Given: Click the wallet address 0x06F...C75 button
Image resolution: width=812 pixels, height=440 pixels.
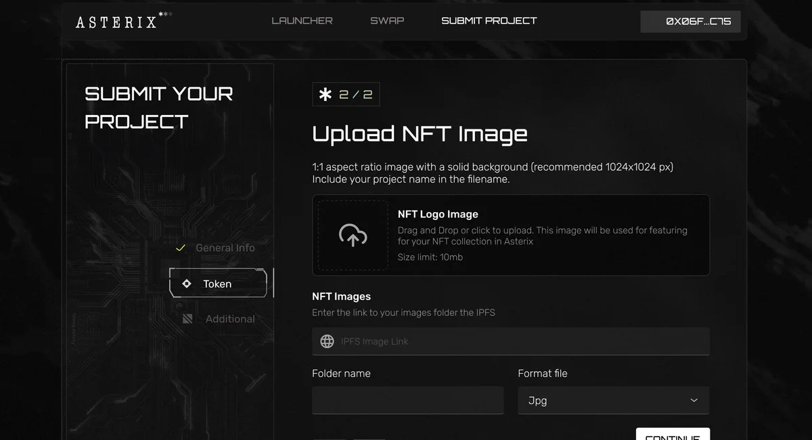Looking at the screenshot, I should pos(690,22).
